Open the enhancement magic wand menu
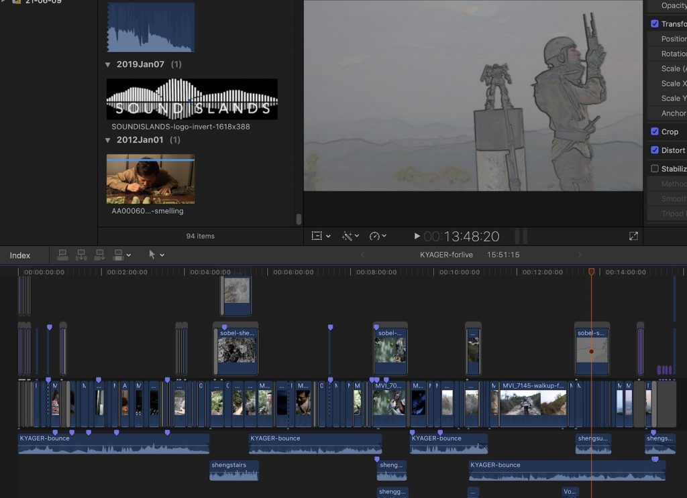The width and height of the screenshot is (687, 498). click(x=350, y=236)
